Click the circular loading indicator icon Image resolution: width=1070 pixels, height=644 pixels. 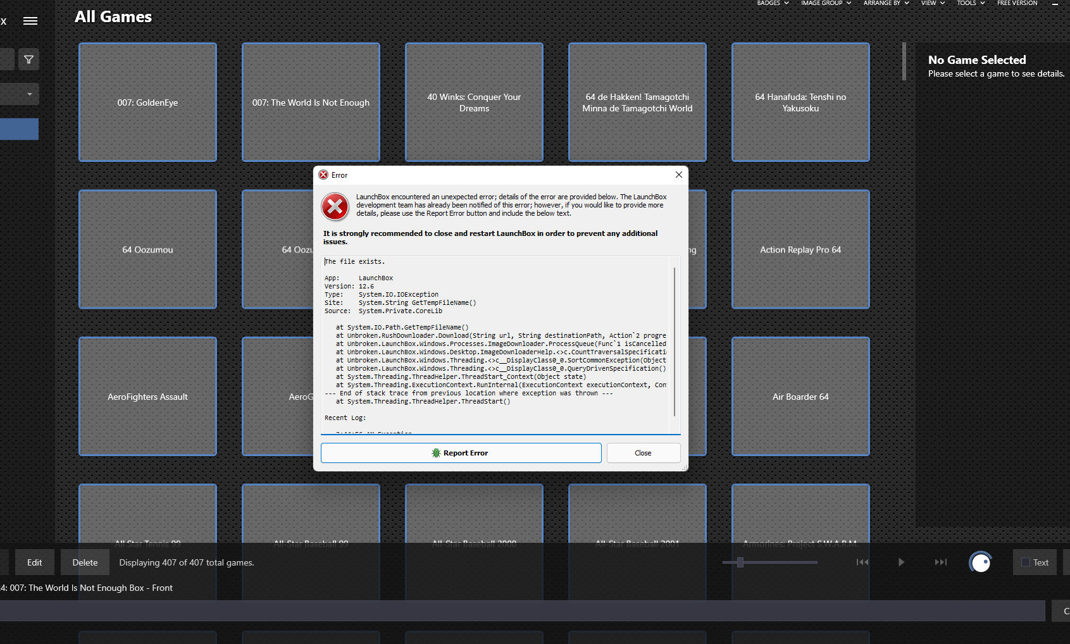click(981, 562)
